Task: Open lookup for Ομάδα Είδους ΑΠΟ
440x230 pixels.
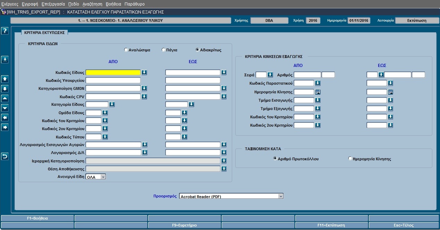Action: coord(105,113)
